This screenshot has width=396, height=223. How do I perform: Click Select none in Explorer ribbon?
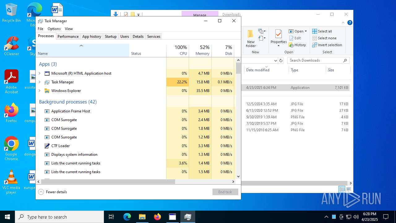(x=324, y=38)
